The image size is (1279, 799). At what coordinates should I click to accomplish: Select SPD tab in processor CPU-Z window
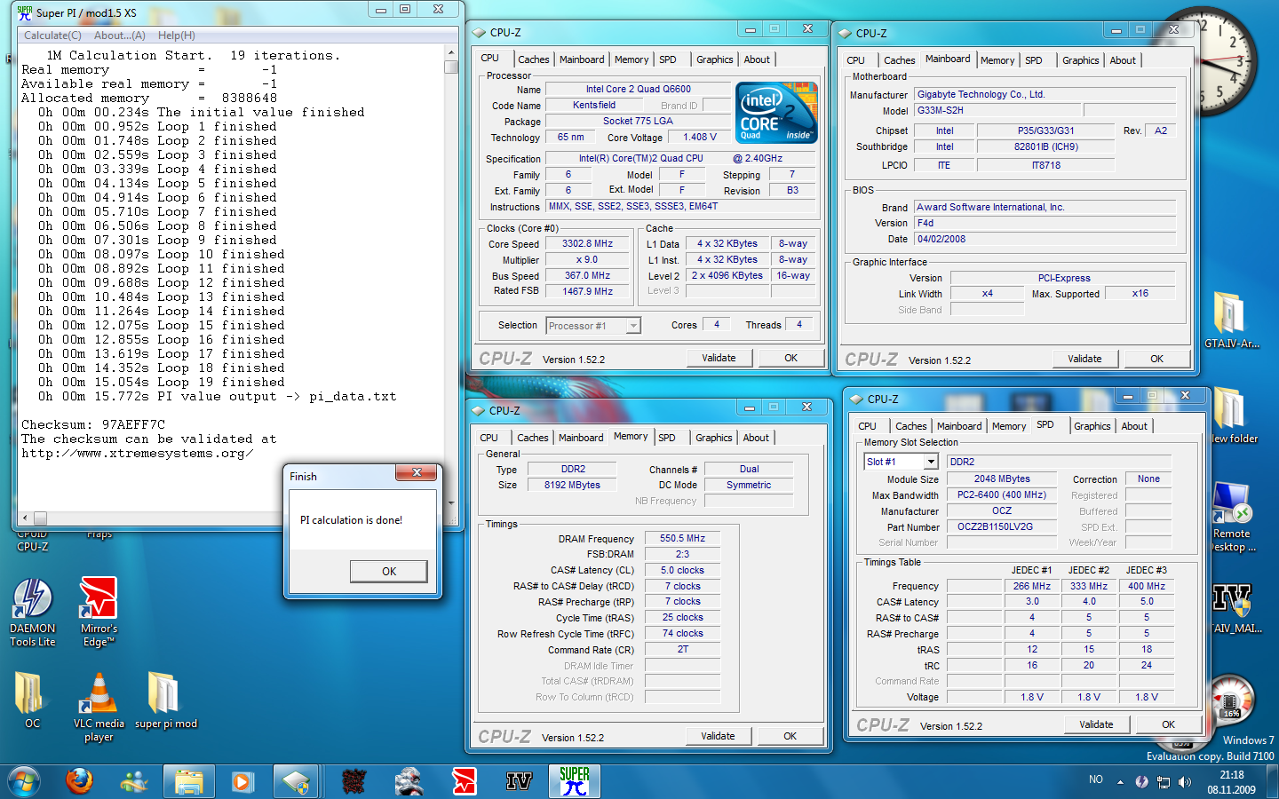pos(668,59)
